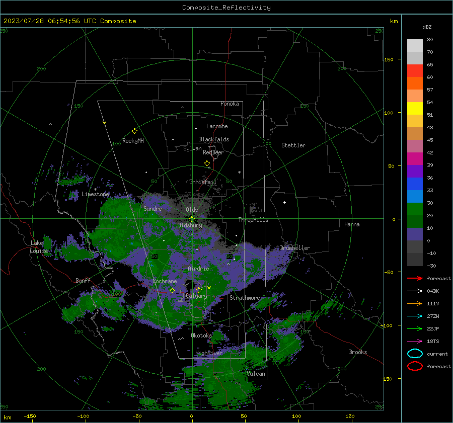Screen dimensions: 453x423
Task: Click the Ponoka town label
Action: point(230,104)
